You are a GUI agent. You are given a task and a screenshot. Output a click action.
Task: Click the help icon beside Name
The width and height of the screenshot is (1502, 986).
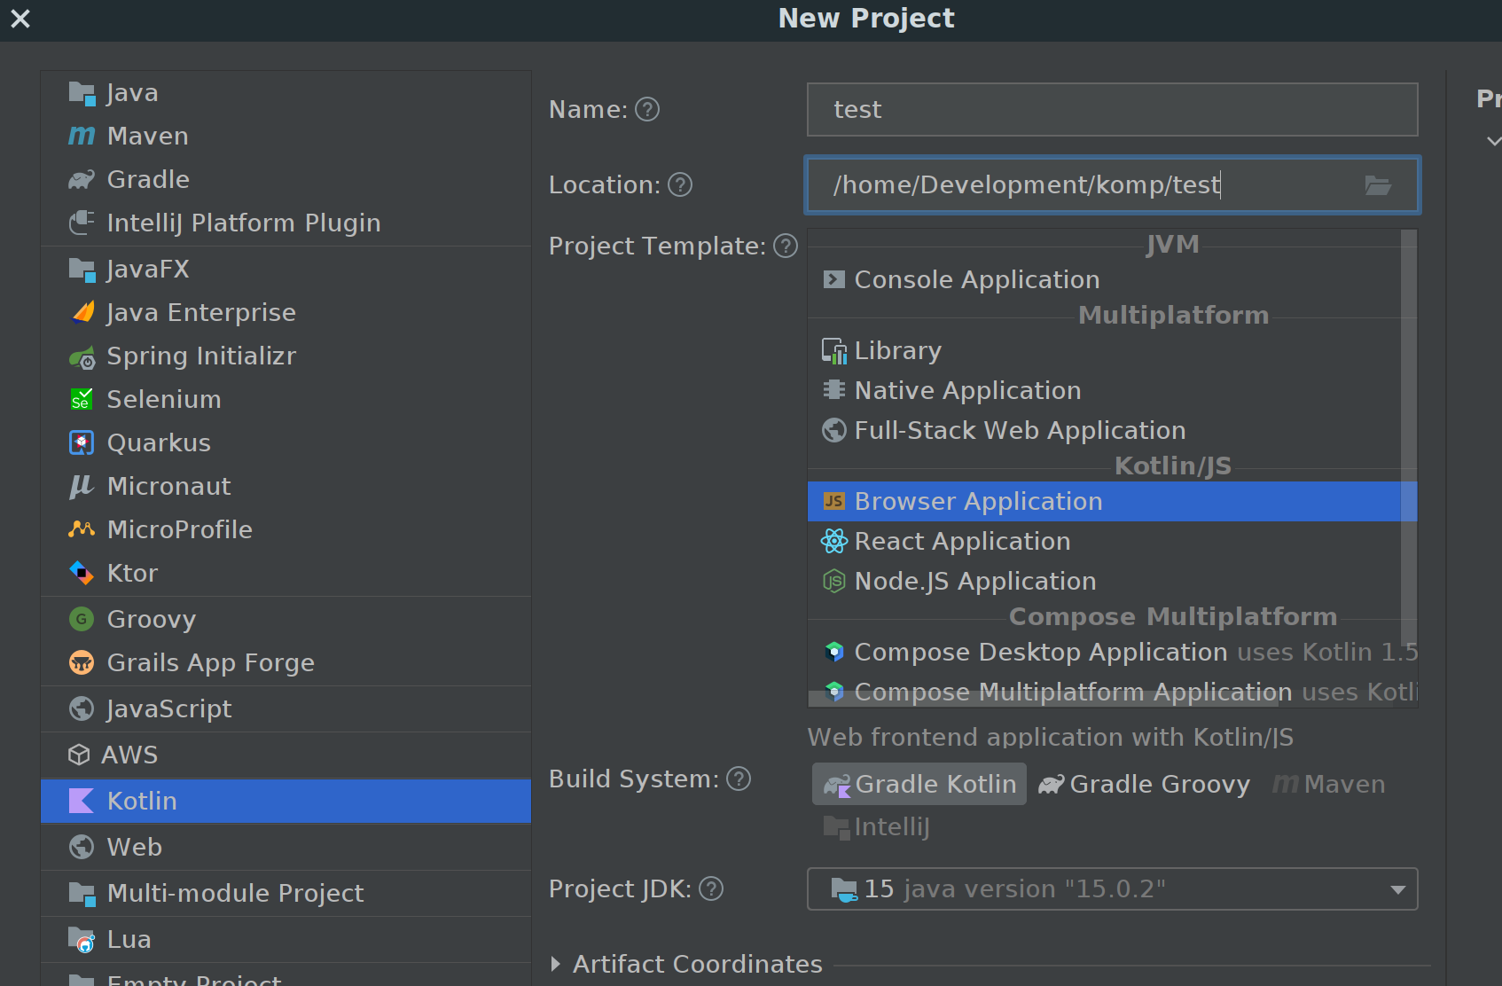646,109
